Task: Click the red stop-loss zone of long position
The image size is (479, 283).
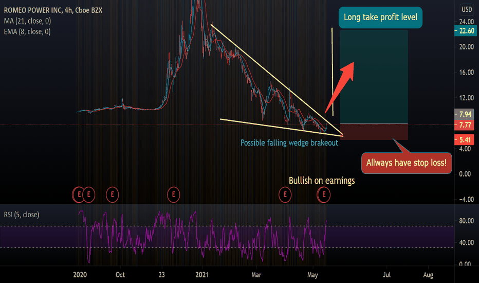Action: pos(374,132)
